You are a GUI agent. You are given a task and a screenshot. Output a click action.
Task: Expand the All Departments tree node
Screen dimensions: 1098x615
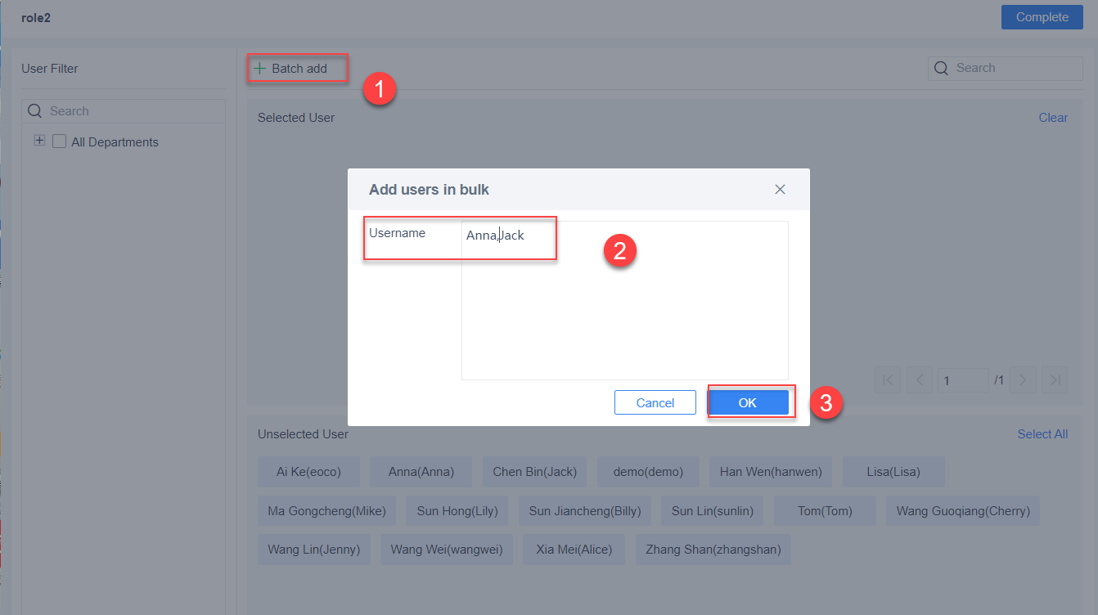click(39, 140)
